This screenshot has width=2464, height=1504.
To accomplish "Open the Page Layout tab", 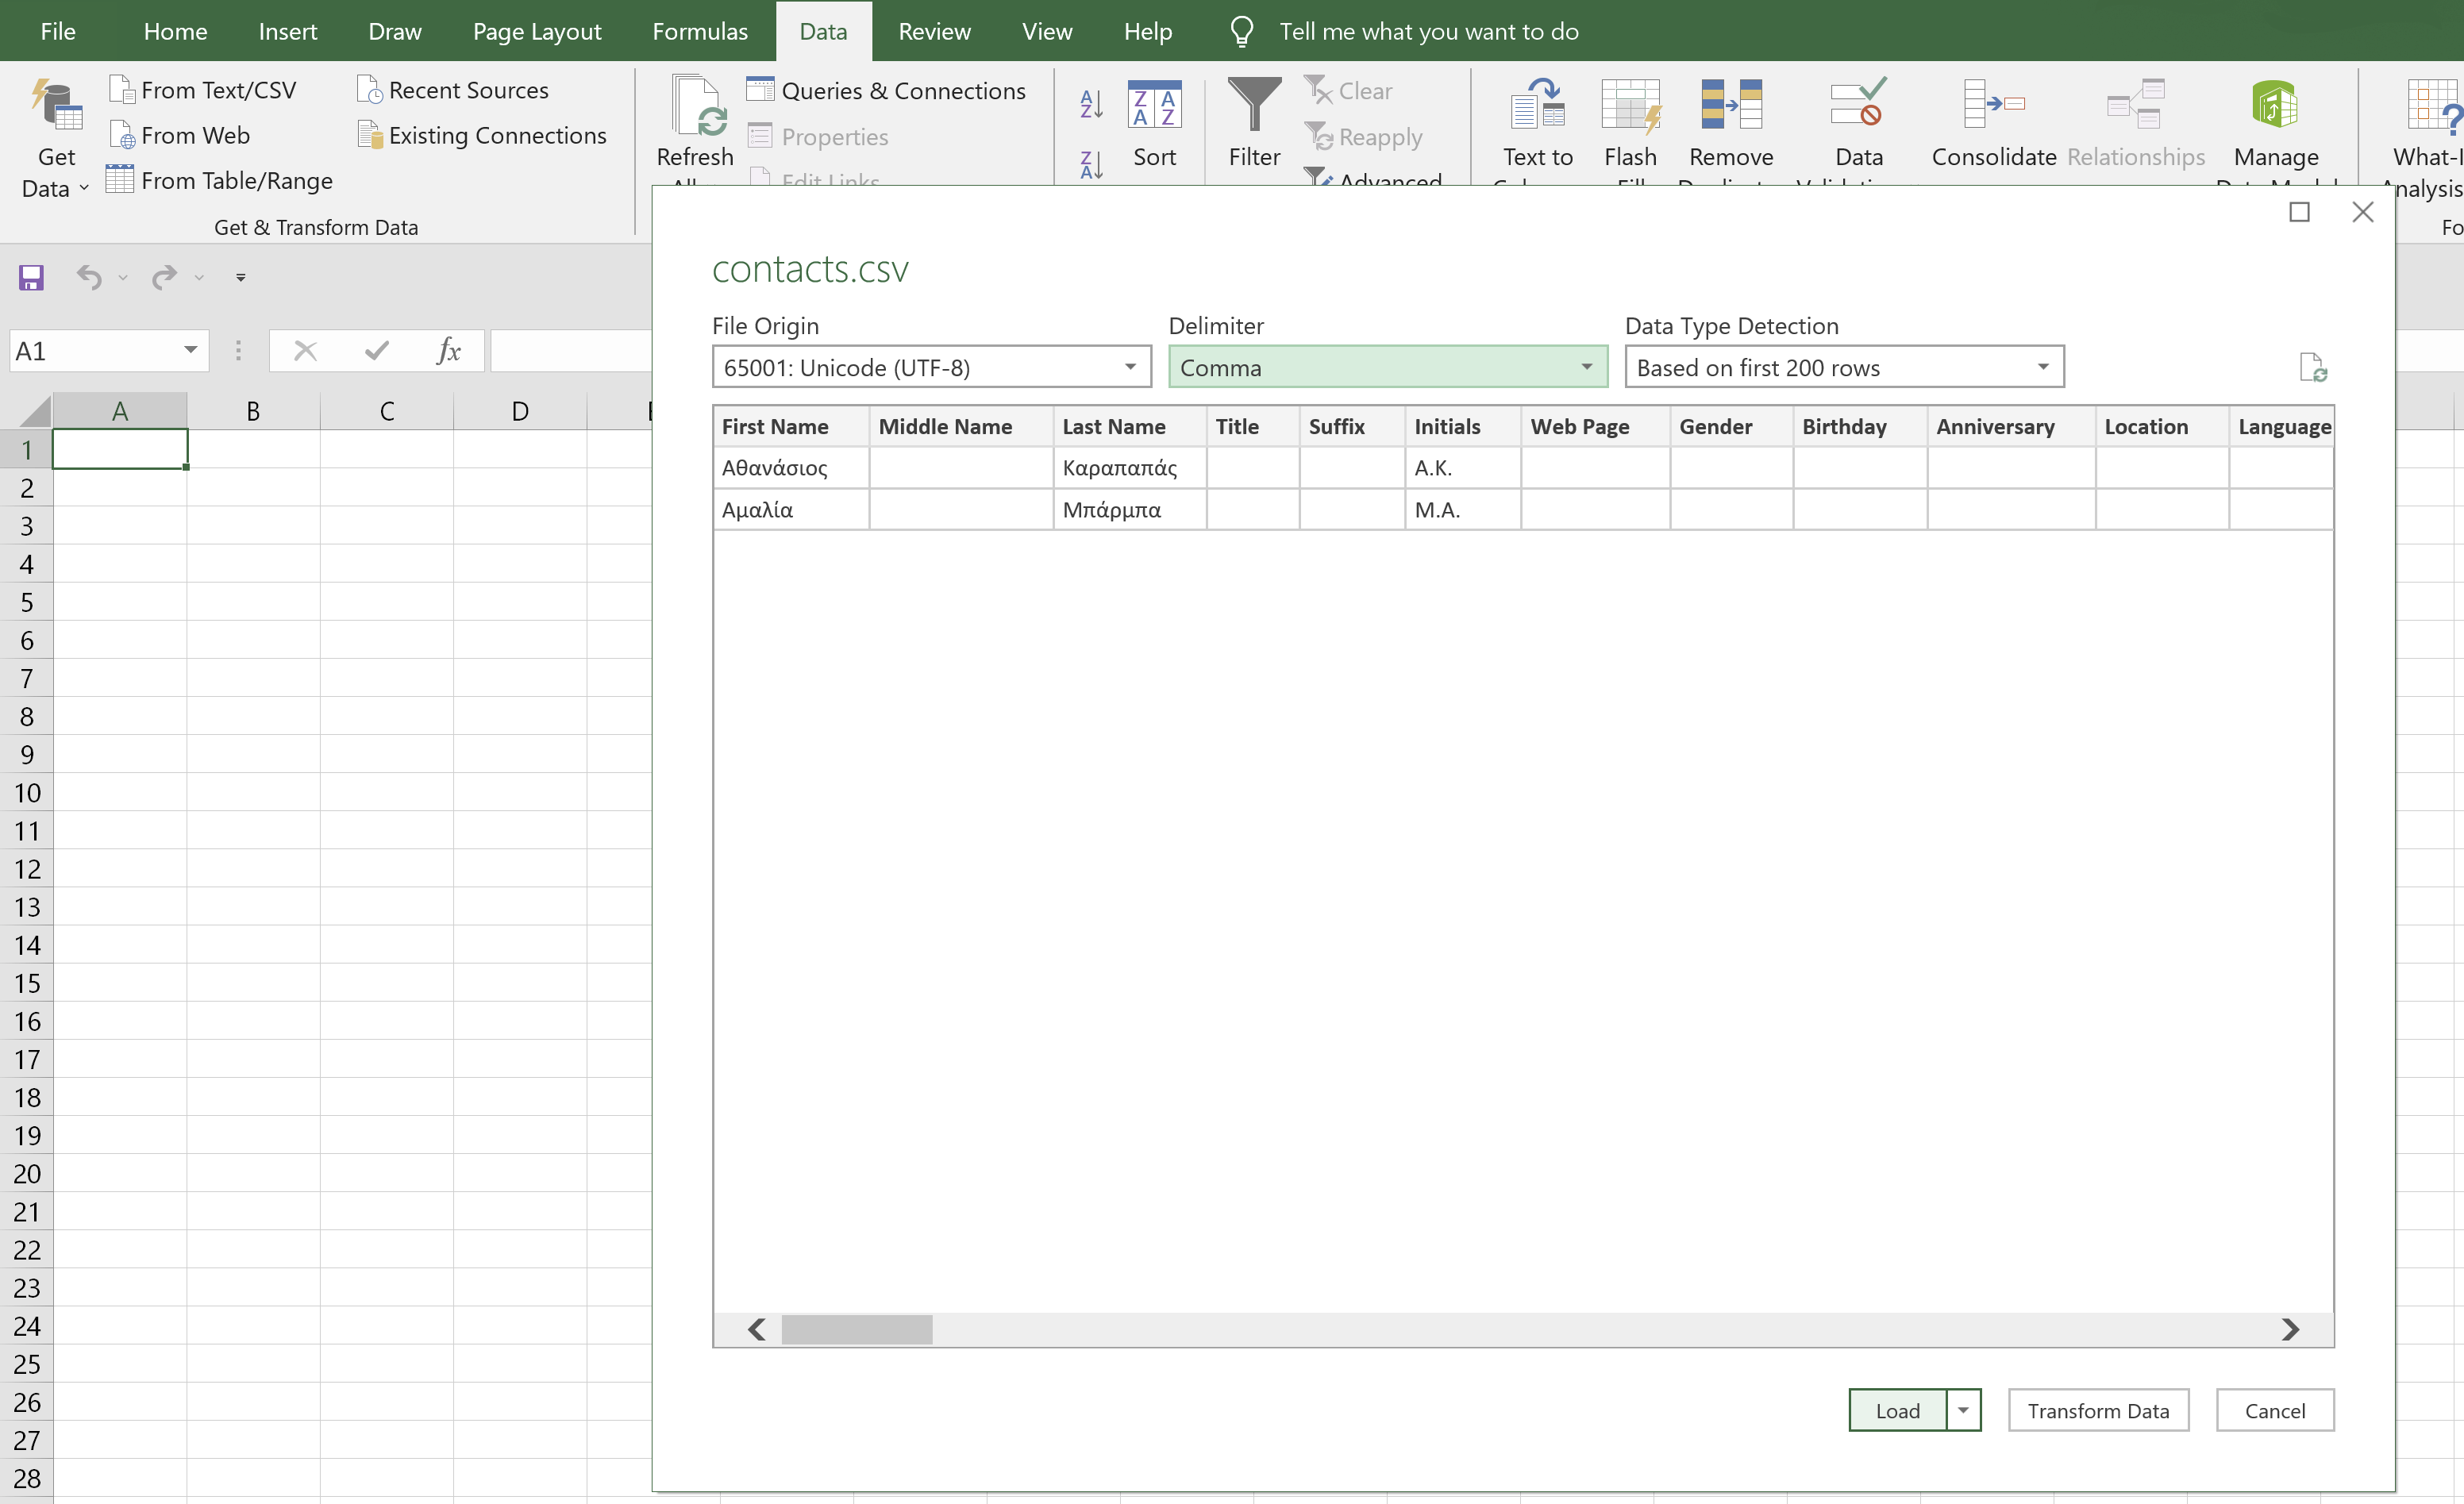I will (x=537, y=31).
